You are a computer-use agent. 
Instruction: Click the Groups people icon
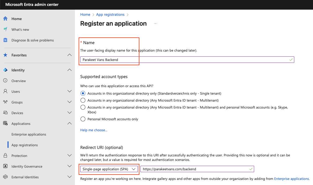(x=5, y=102)
